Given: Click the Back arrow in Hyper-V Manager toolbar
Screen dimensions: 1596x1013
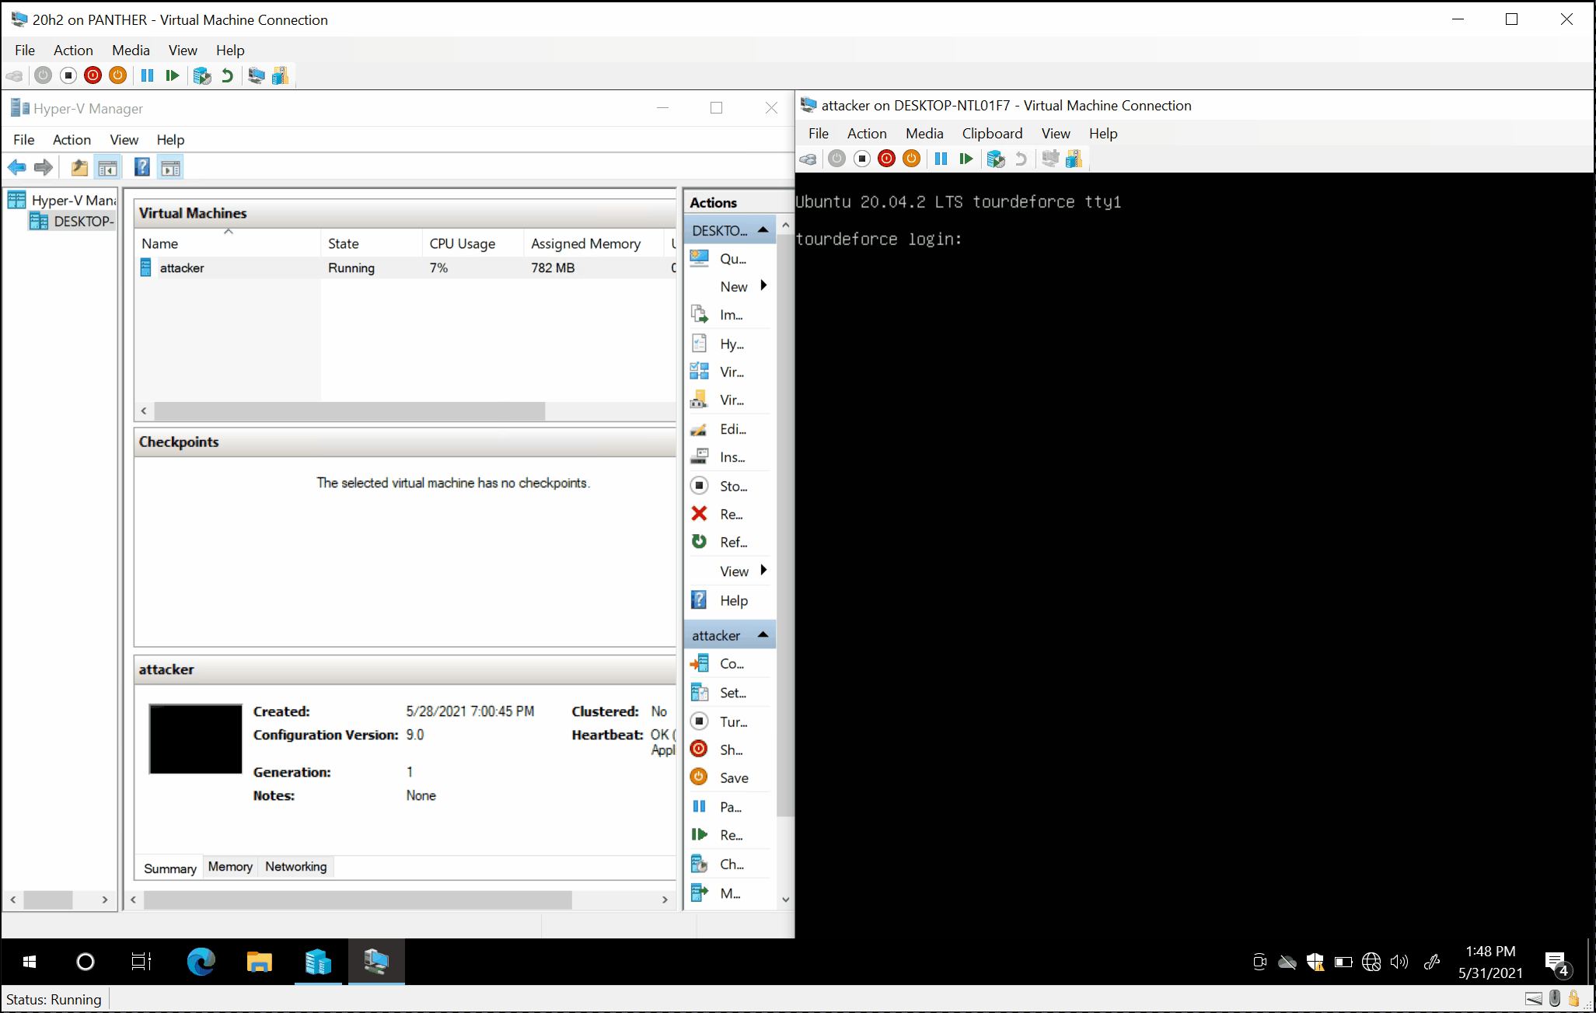Looking at the screenshot, I should point(17,167).
